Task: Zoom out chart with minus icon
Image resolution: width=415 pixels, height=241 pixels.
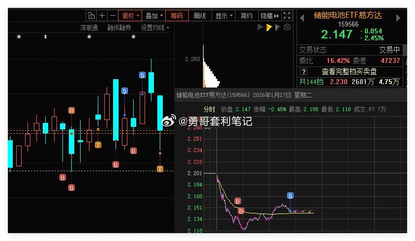Action: tap(113, 16)
